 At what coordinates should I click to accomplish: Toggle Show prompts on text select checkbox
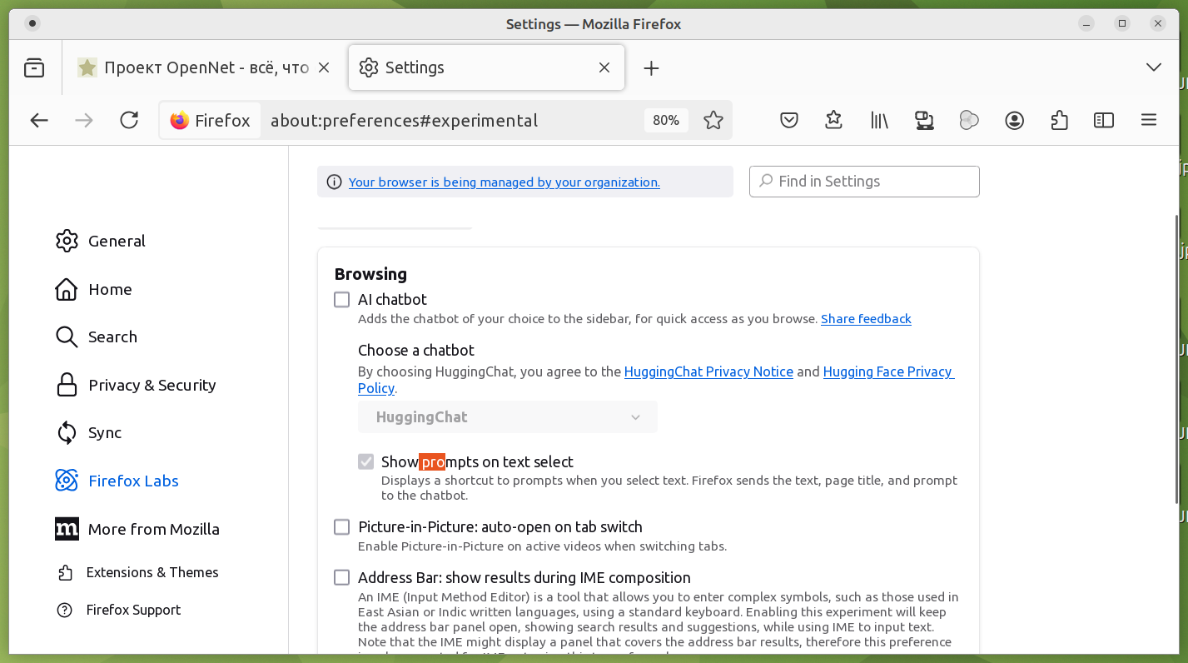point(366,461)
